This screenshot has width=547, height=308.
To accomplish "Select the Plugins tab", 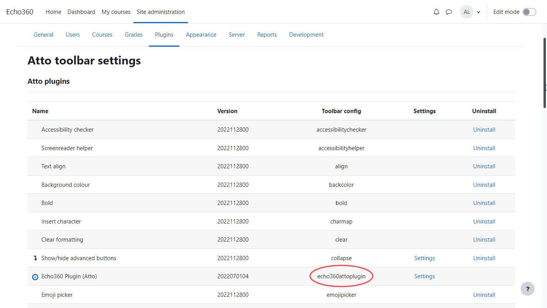I will pos(164,35).
